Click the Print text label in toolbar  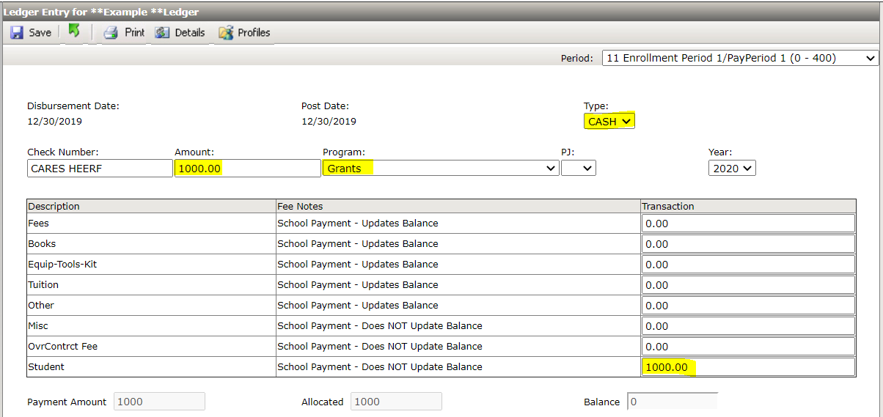point(134,33)
